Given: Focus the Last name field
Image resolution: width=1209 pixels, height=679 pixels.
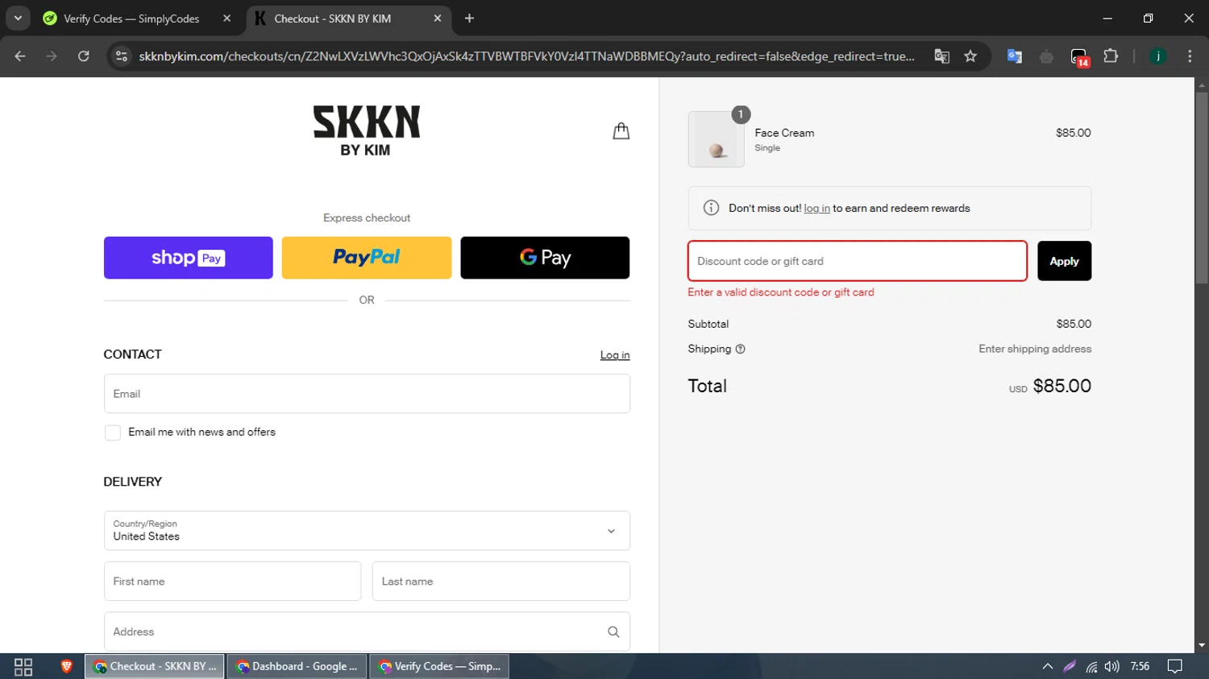Looking at the screenshot, I should pyautogui.click(x=501, y=582).
